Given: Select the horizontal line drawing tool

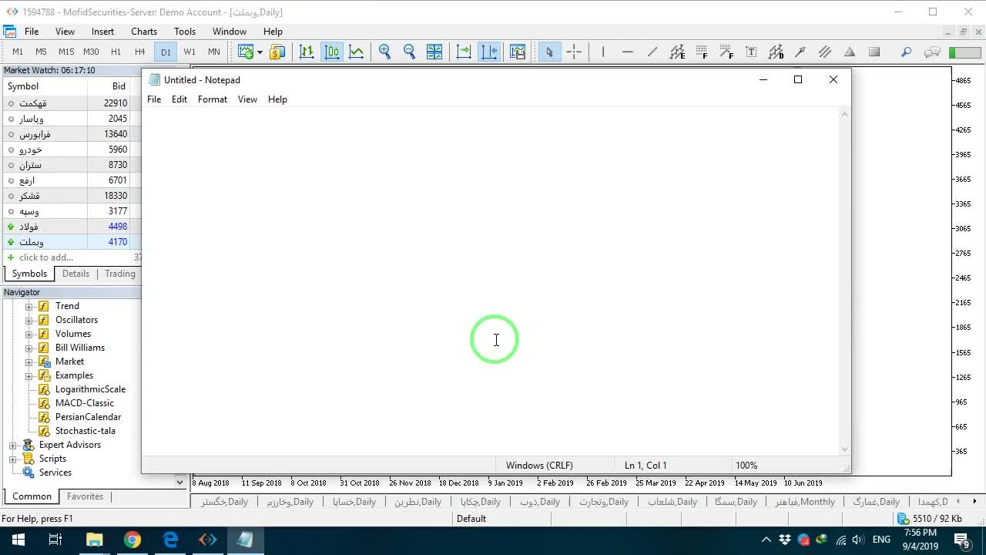Looking at the screenshot, I should pos(628,52).
